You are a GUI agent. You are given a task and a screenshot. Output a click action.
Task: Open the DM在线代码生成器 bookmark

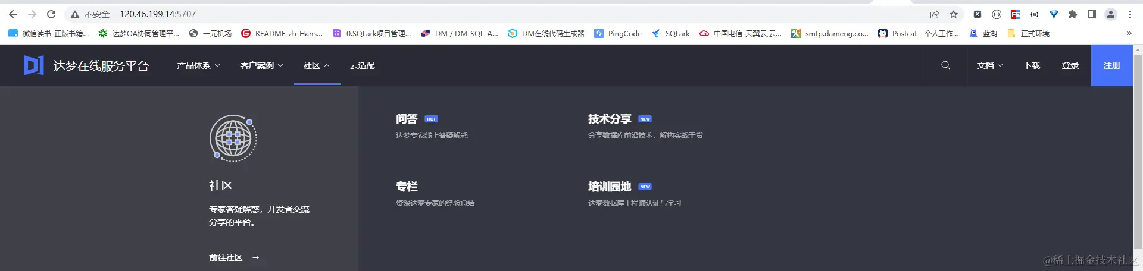[x=546, y=33]
